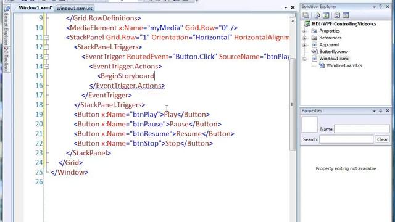Open Properties panel window position dropdown
Image resolution: width=395 pixels, height=222 pixels.
tap(375, 111)
